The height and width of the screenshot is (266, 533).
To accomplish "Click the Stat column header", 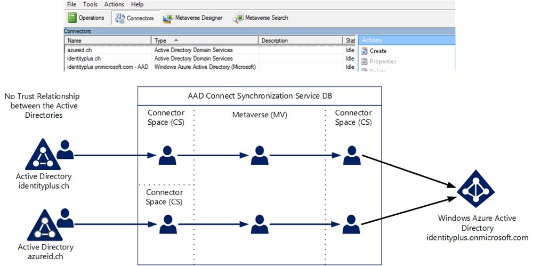I will tap(350, 41).
